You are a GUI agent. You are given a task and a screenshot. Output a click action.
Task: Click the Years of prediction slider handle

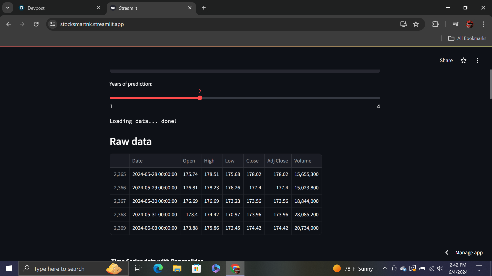click(200, 98)
